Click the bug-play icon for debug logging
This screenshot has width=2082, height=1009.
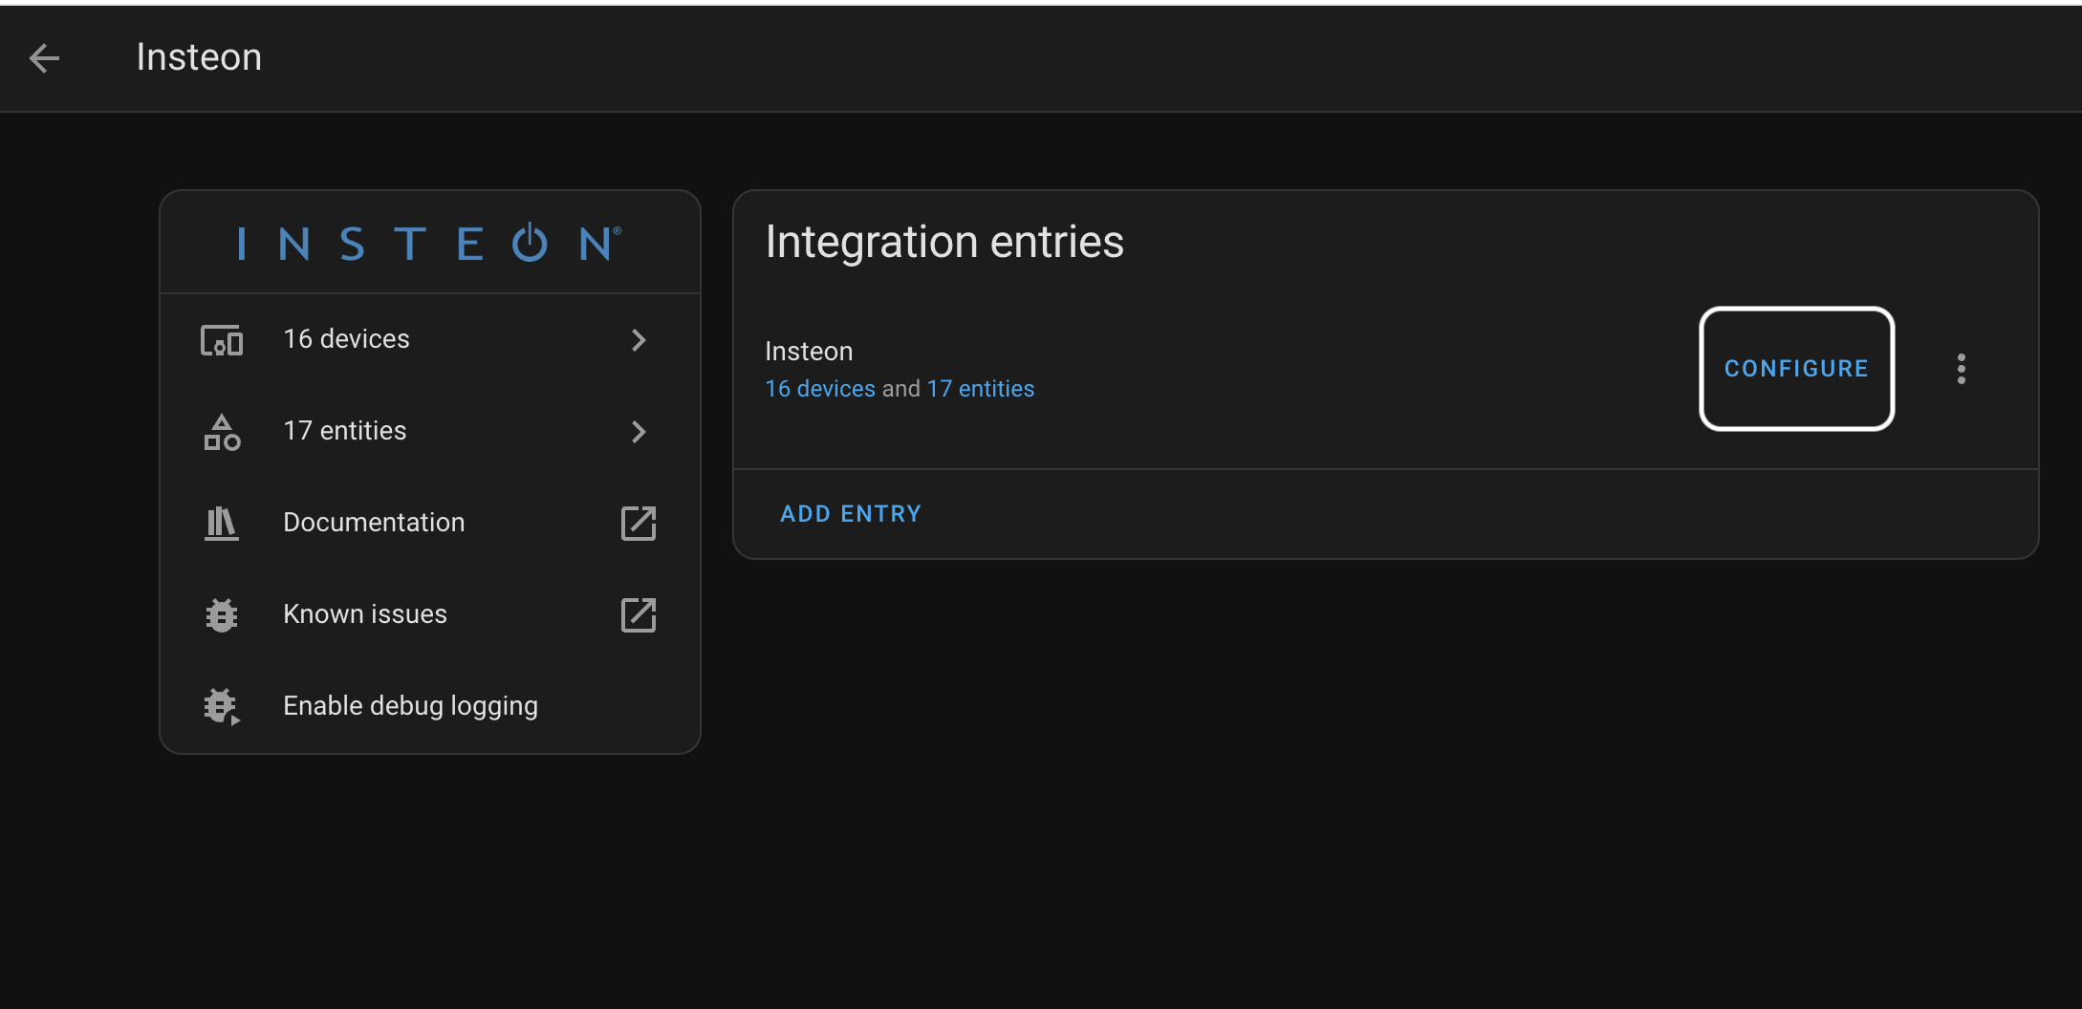point(222,707)
